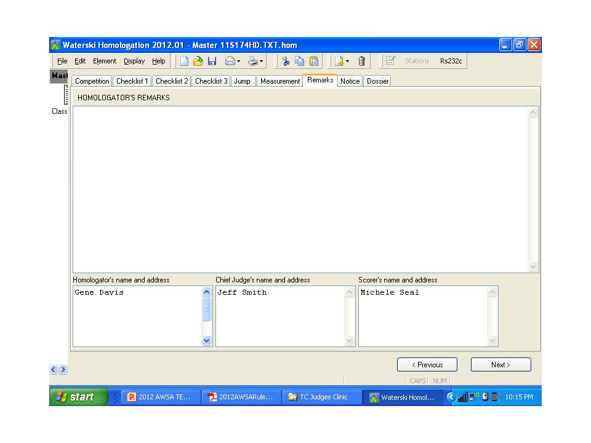Switch to the Competition tab
The image size is (591, 443).
click(92, 81)
